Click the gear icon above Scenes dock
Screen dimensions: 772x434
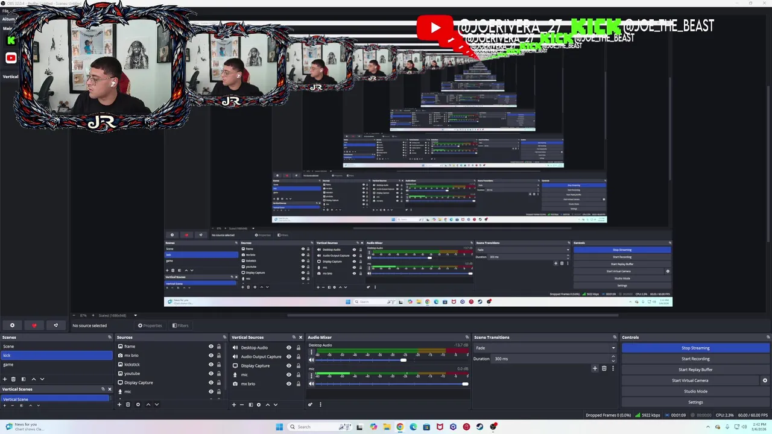click(x=12, y=325)
